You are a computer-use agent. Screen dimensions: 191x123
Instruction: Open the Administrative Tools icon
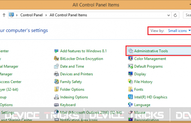pos(131,51)
